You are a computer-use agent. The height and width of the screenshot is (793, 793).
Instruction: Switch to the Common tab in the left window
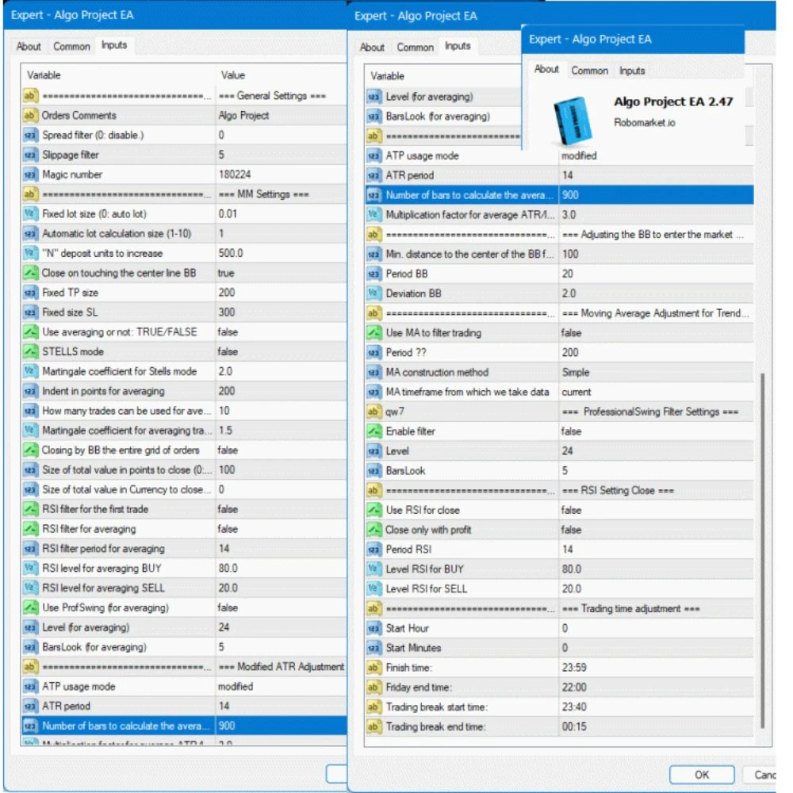tap(71, 47)
